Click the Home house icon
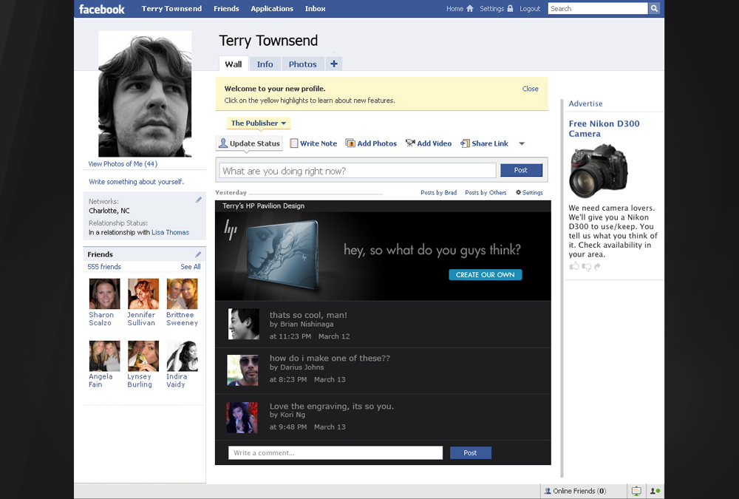 coord(470,8)
